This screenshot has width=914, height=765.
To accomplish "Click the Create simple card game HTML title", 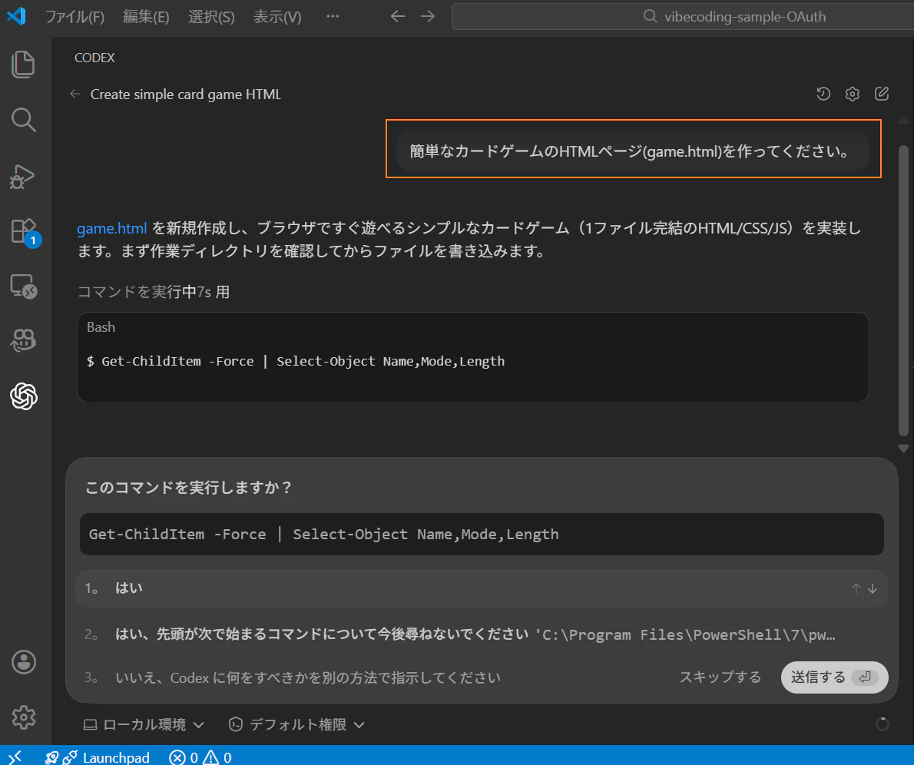I will tap(185, 94).
